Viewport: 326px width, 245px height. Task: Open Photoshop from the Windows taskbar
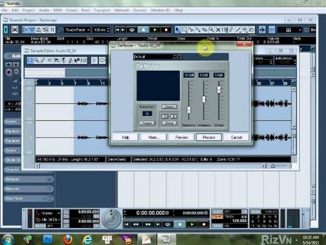(x=48, y=239)
